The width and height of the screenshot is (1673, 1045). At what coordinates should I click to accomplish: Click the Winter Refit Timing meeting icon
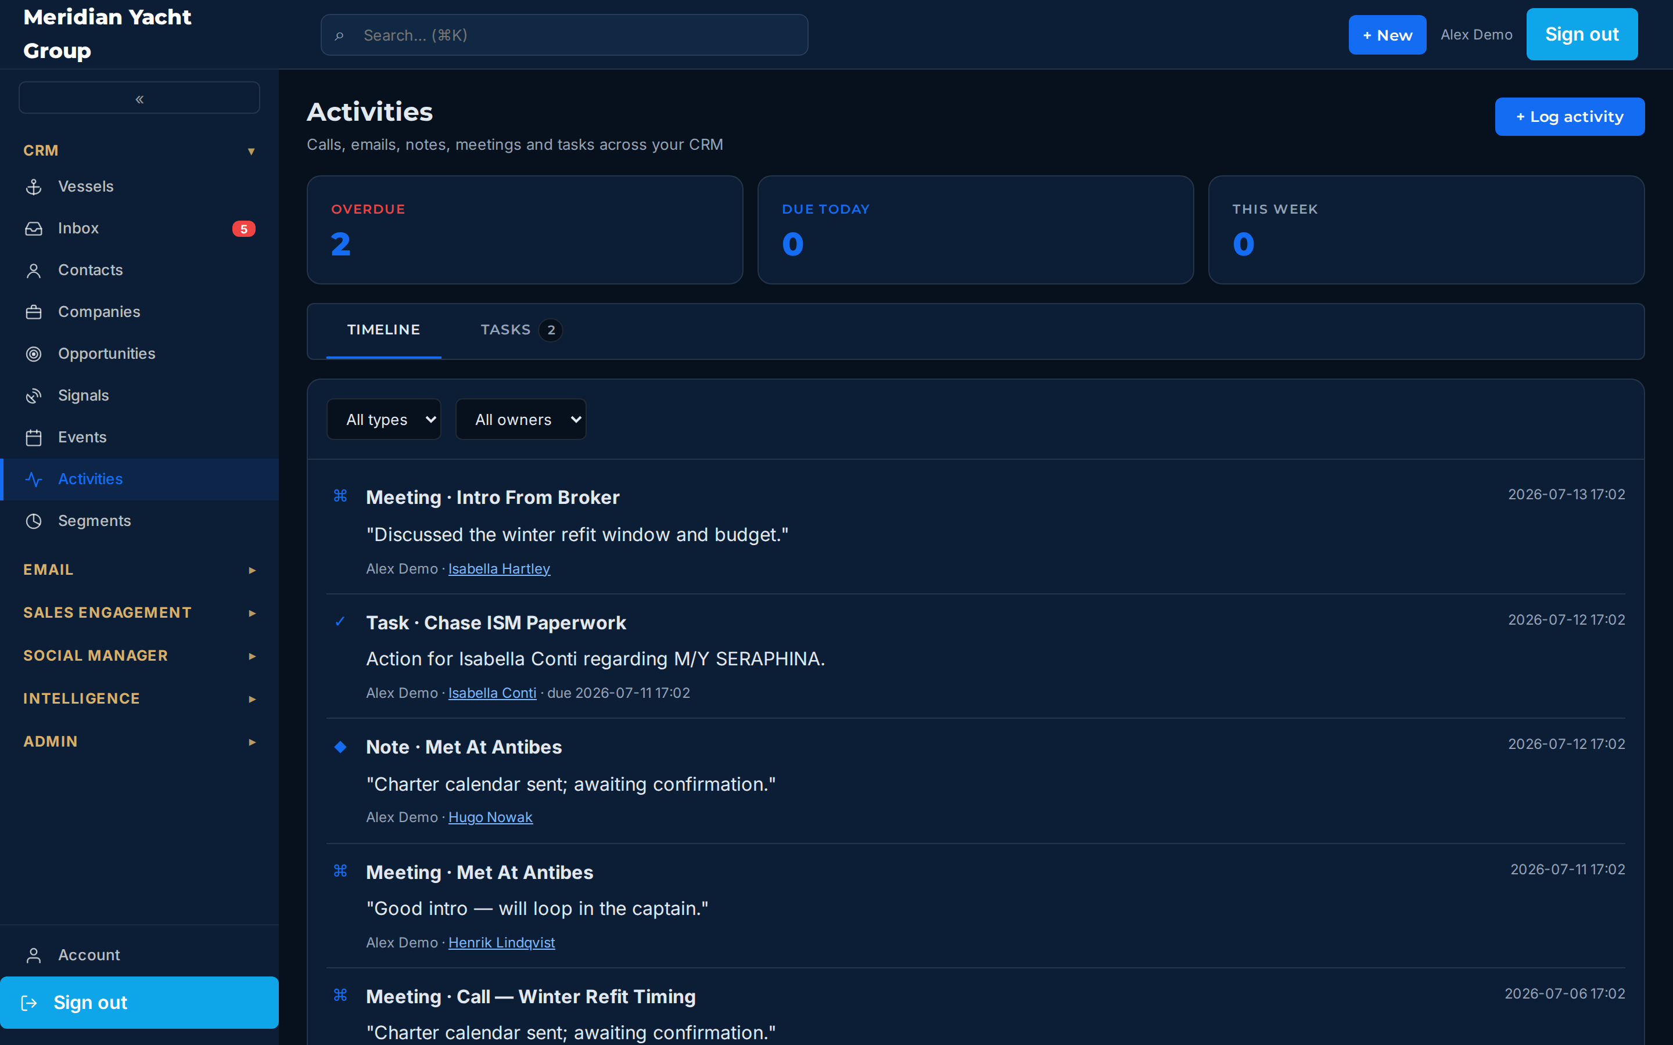click(340, 994)
